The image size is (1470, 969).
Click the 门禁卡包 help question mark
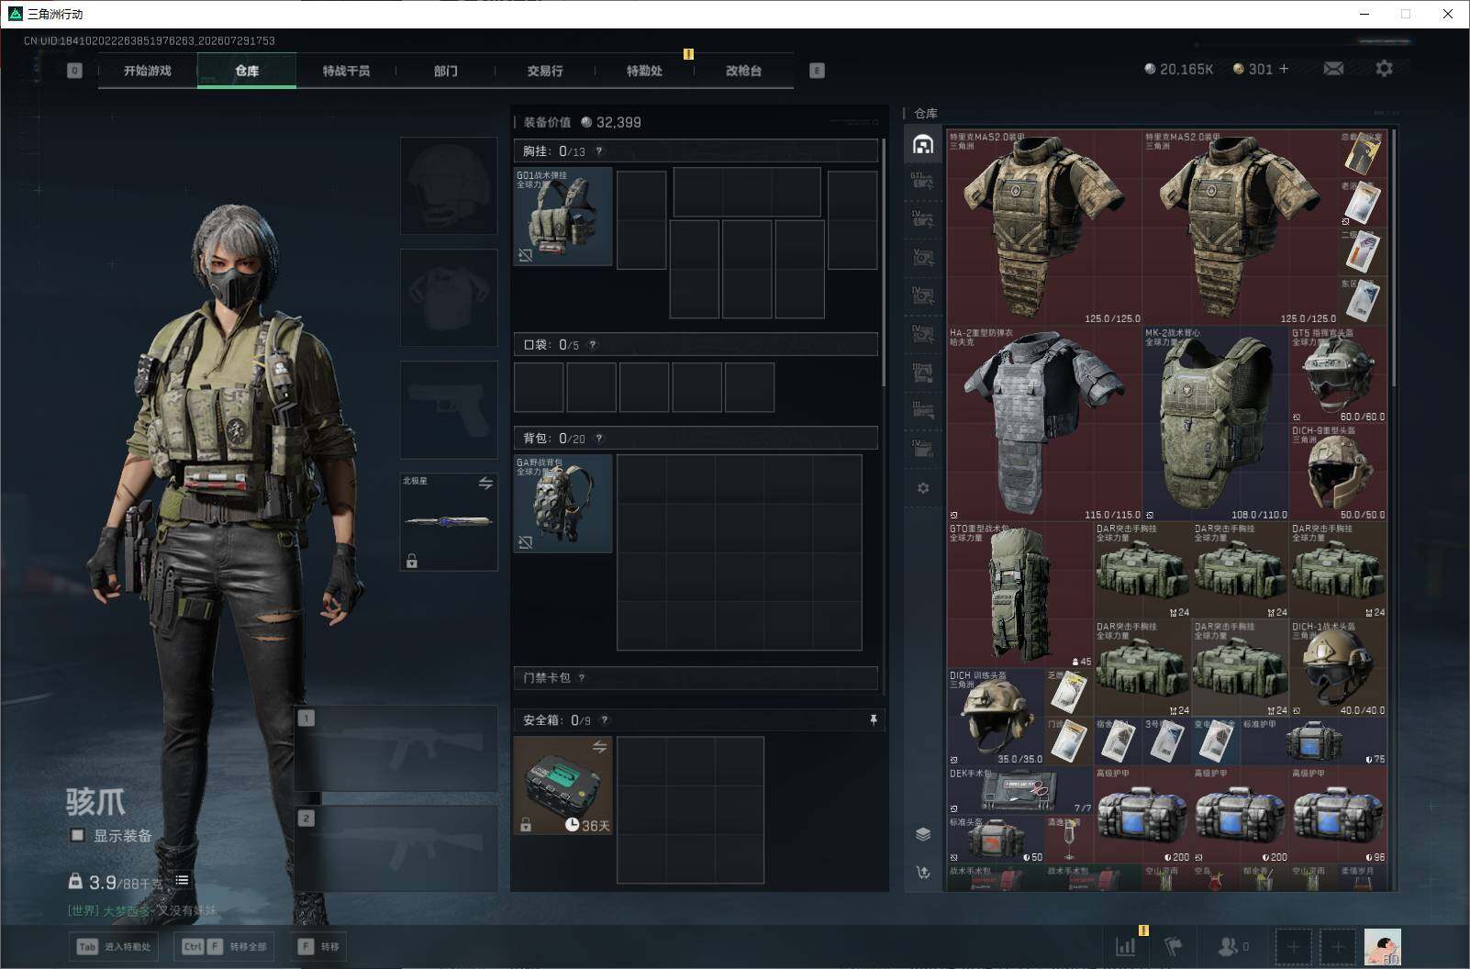(x=582, y=678)
